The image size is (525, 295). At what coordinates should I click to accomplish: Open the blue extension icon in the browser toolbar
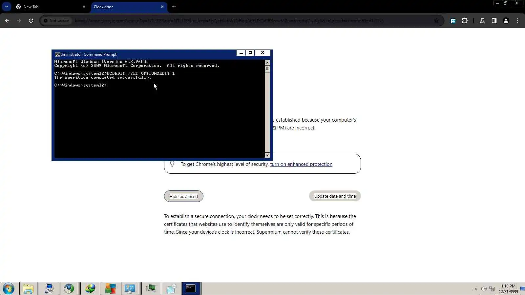point(453,21)
